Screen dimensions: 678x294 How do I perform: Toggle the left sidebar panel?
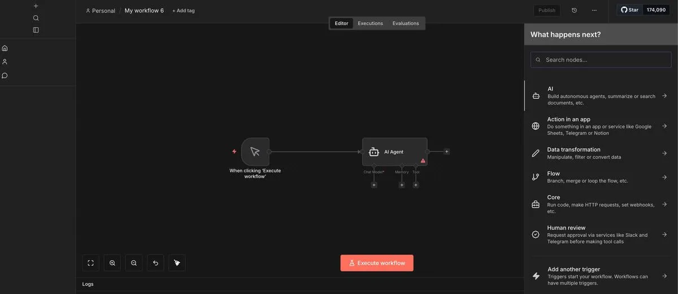point(36,30)
